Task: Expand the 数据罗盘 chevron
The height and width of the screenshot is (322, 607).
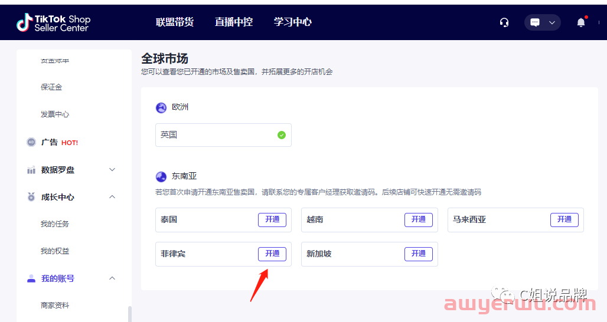Action: 112,170
